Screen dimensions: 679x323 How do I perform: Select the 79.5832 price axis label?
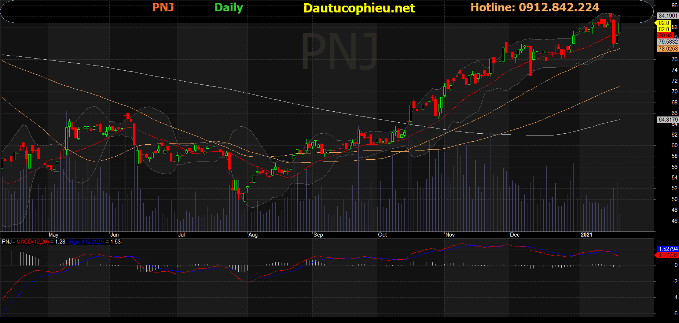click(668, 42)
